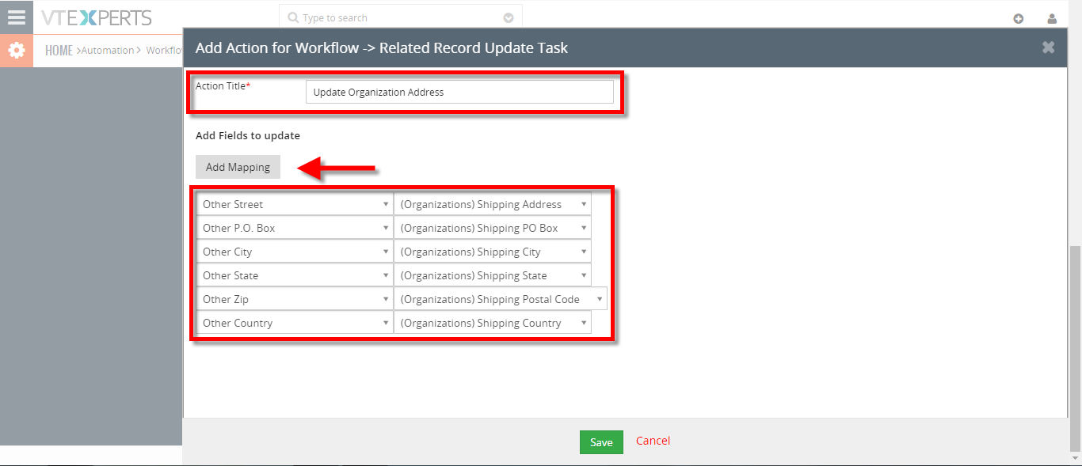
Task: Edit the Action Title input field
Action: 459,92
